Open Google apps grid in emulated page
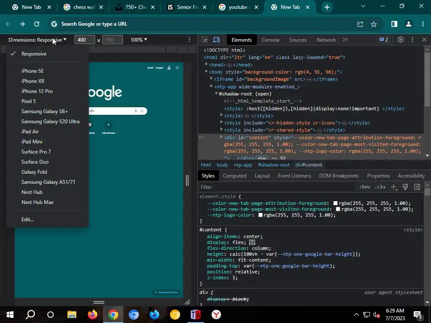Image resolution: width=431 pixels, height=323 pixels. coord(177,68)
